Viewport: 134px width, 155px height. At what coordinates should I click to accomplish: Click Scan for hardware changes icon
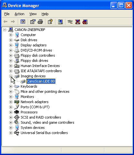(60, 22)
